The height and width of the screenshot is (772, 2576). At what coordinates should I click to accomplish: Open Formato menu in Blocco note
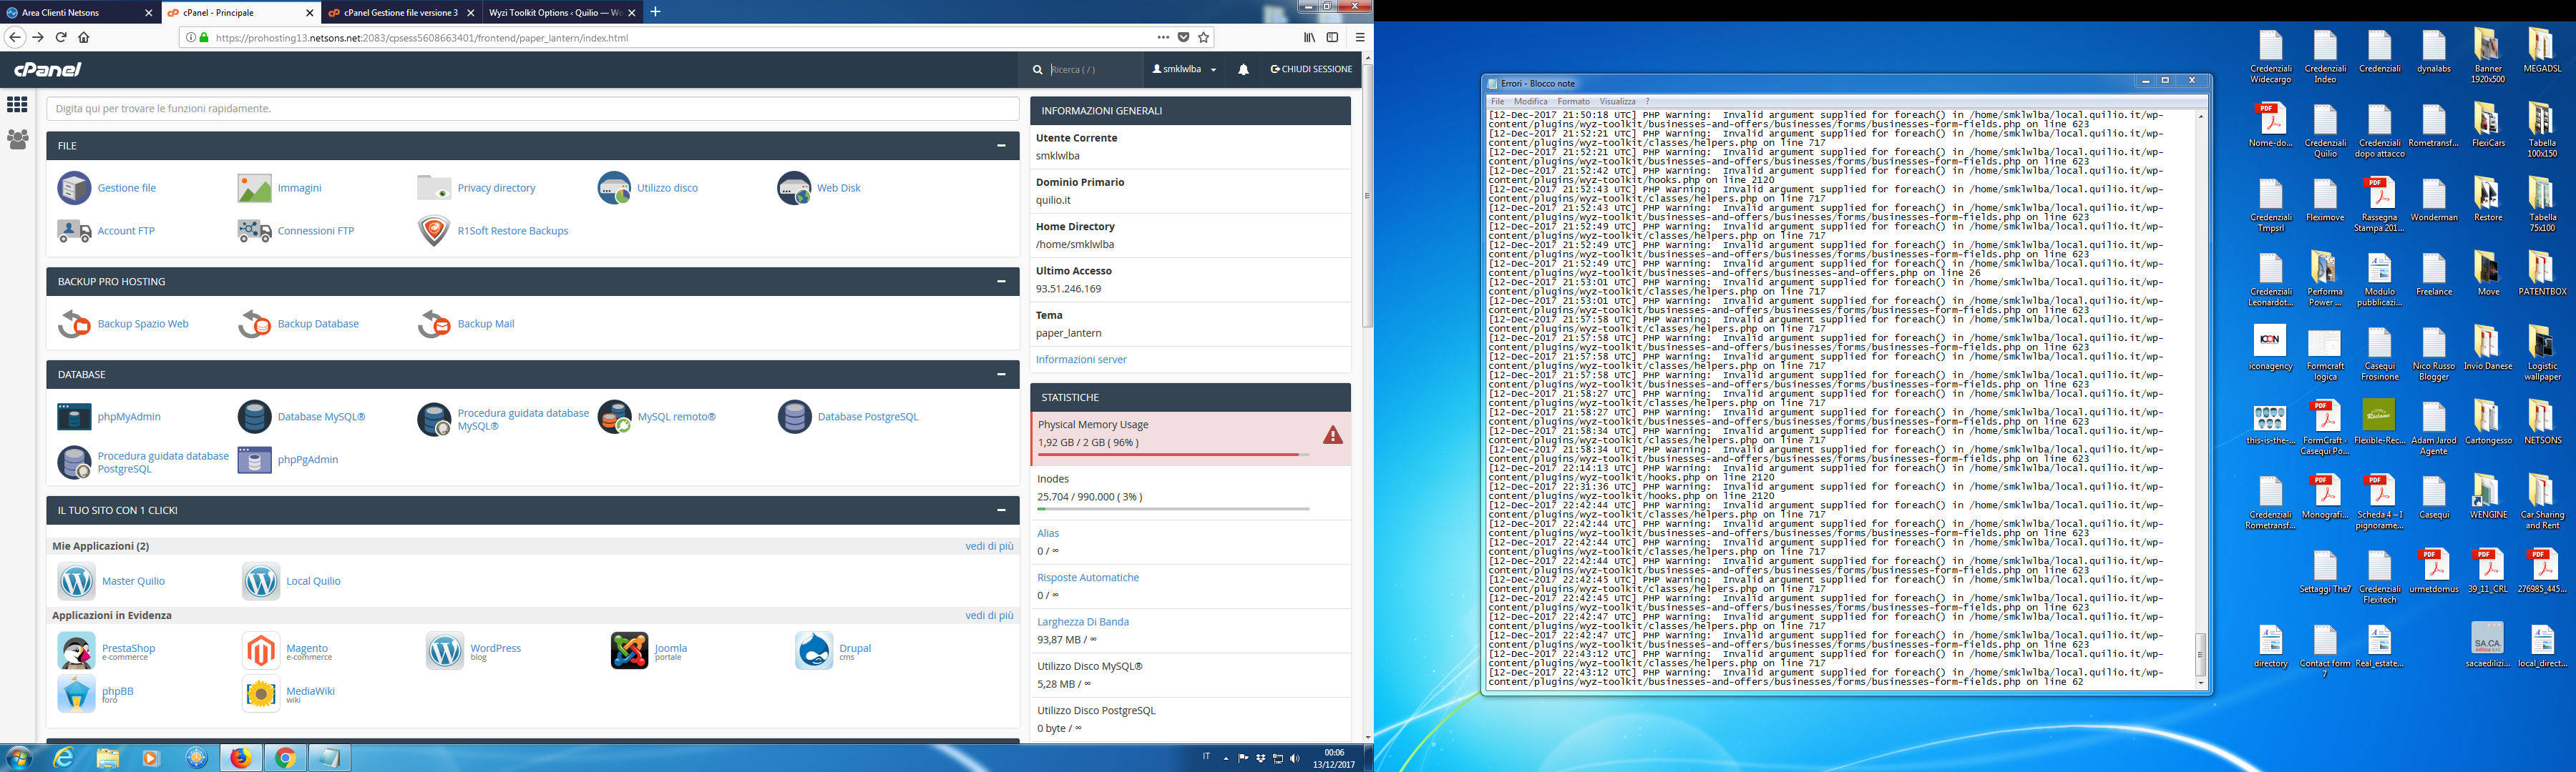tap(1572, 101)
